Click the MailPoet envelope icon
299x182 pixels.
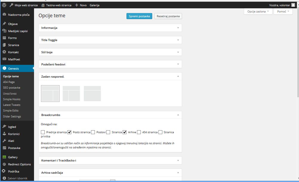(4, 59)
